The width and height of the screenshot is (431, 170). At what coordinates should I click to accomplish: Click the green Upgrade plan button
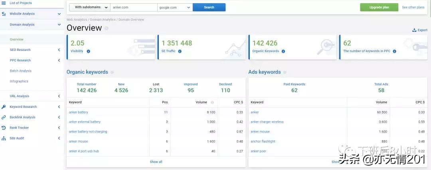click(x=379, y=8)
